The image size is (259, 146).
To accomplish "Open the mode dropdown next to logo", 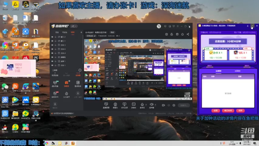I will (x=74, y=26).
